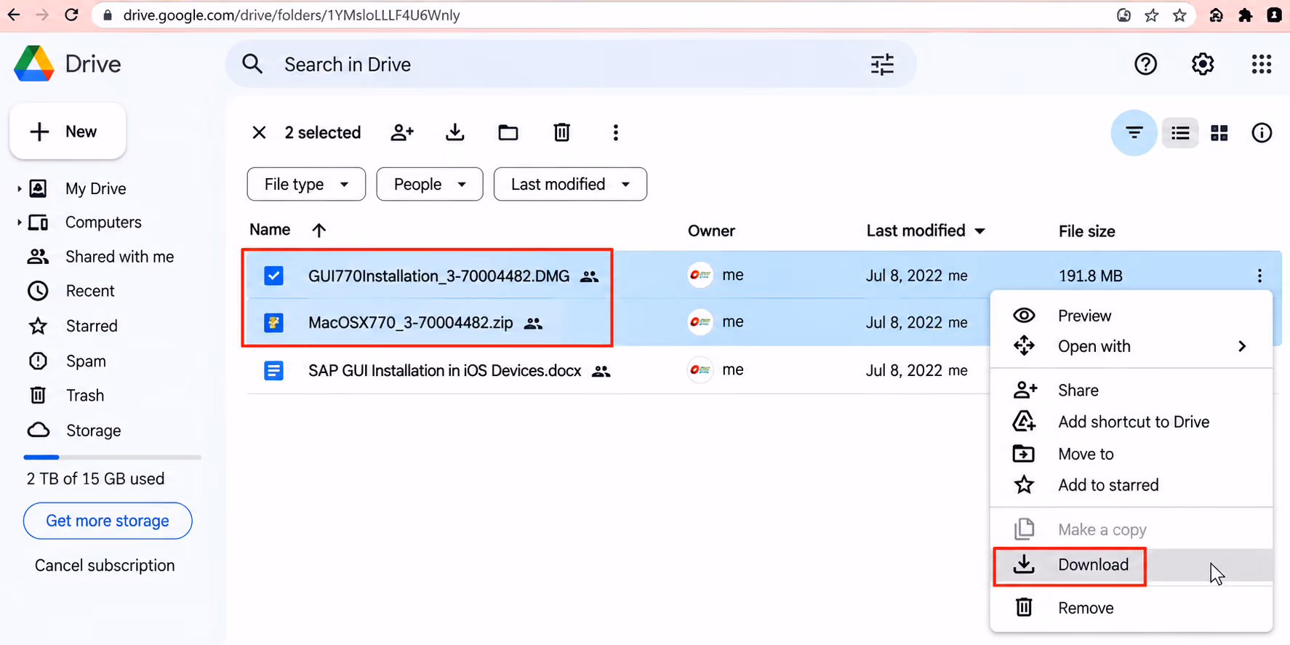
Task: Open search options filter icon
Action: [x=882, y=65]
